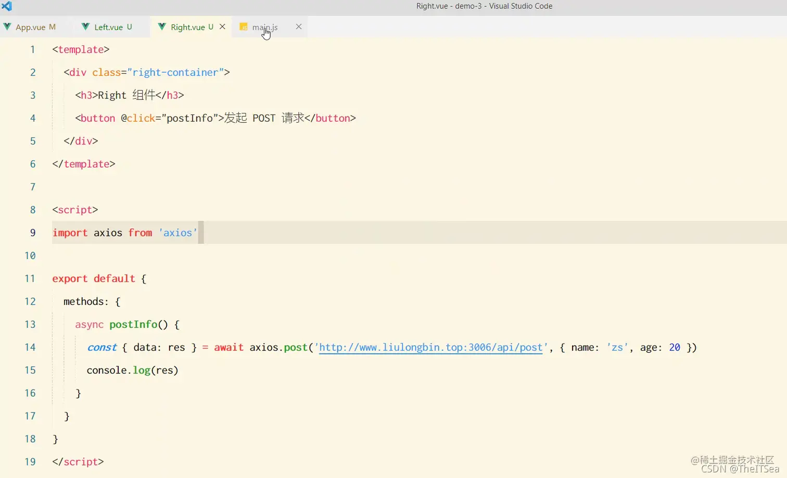Click the 'methods:' text on line 12

[x=86, y=302]
